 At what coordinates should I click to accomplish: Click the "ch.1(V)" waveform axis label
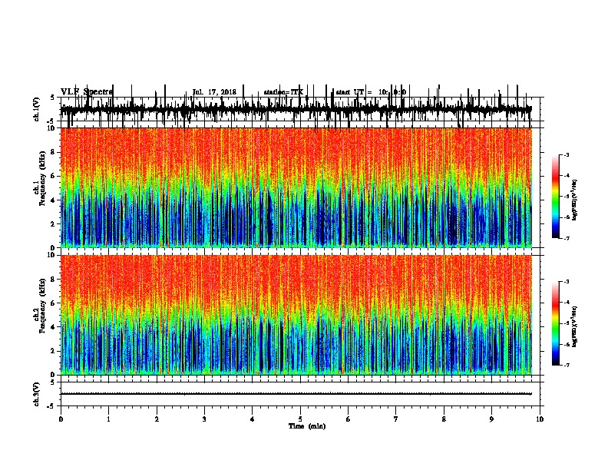(x=37, y=109)
